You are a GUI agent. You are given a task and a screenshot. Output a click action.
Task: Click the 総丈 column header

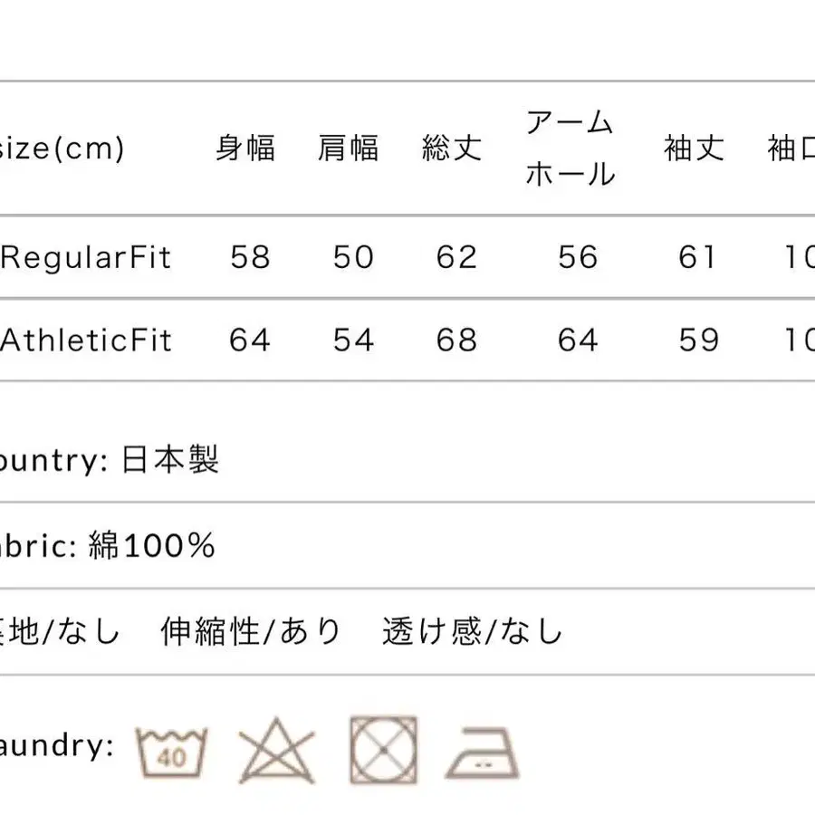pos(452,149)
